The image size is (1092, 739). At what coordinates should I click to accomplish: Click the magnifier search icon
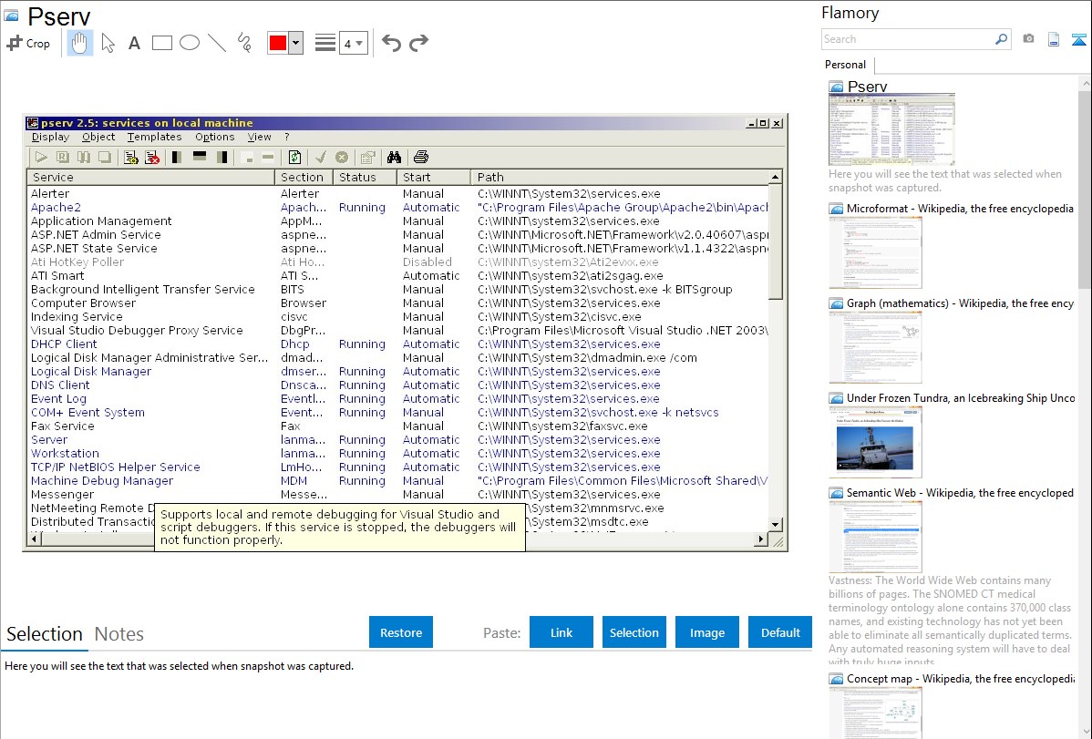1001,39
